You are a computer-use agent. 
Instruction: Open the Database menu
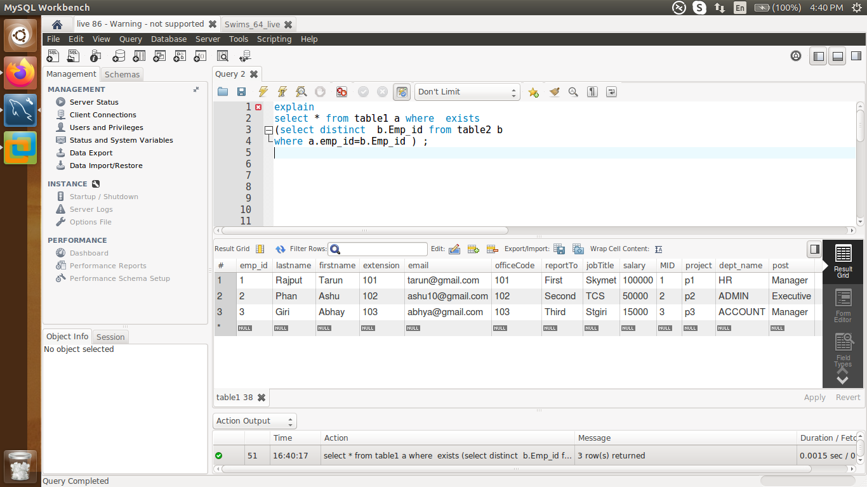[169, 39]
